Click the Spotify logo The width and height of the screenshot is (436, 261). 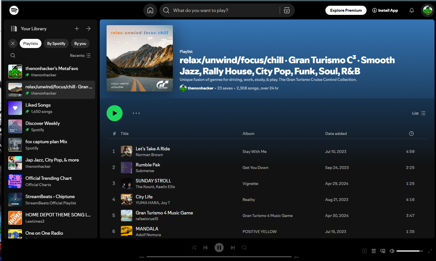tap(14, 10)
